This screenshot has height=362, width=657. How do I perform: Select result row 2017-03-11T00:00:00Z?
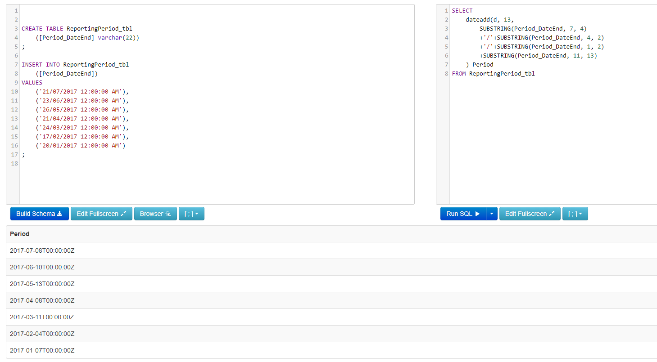pyautogui.click(x=331, y=317)
